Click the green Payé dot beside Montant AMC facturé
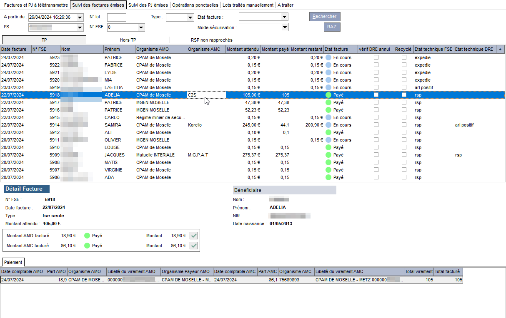This screenshot has height=318, width=506. coord(87,246)
